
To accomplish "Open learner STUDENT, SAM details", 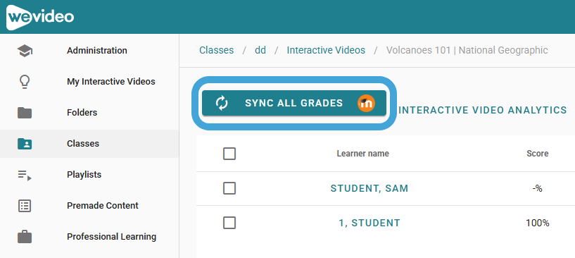I will [369, 188].
